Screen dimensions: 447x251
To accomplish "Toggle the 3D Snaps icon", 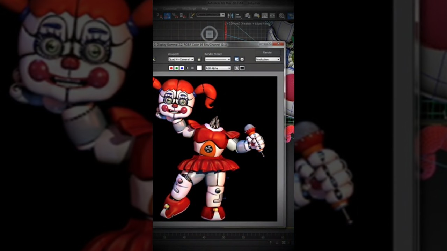I will 160,16.
